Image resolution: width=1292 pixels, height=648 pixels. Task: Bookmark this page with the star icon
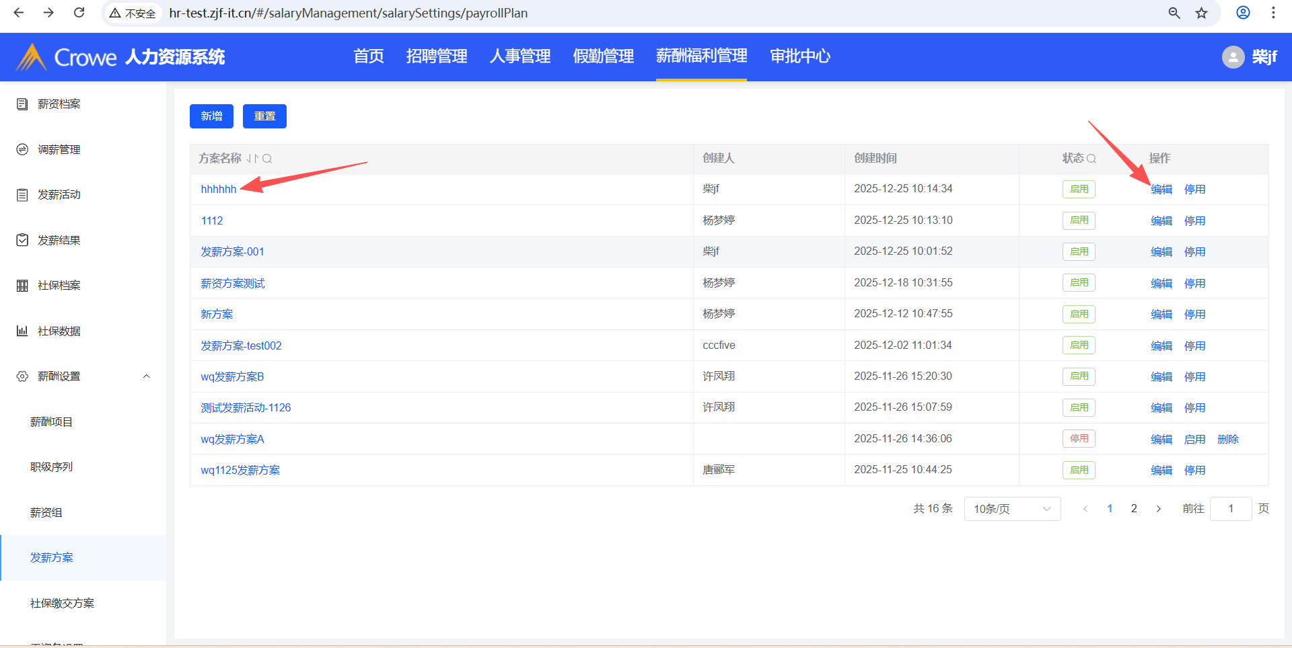1202,13
